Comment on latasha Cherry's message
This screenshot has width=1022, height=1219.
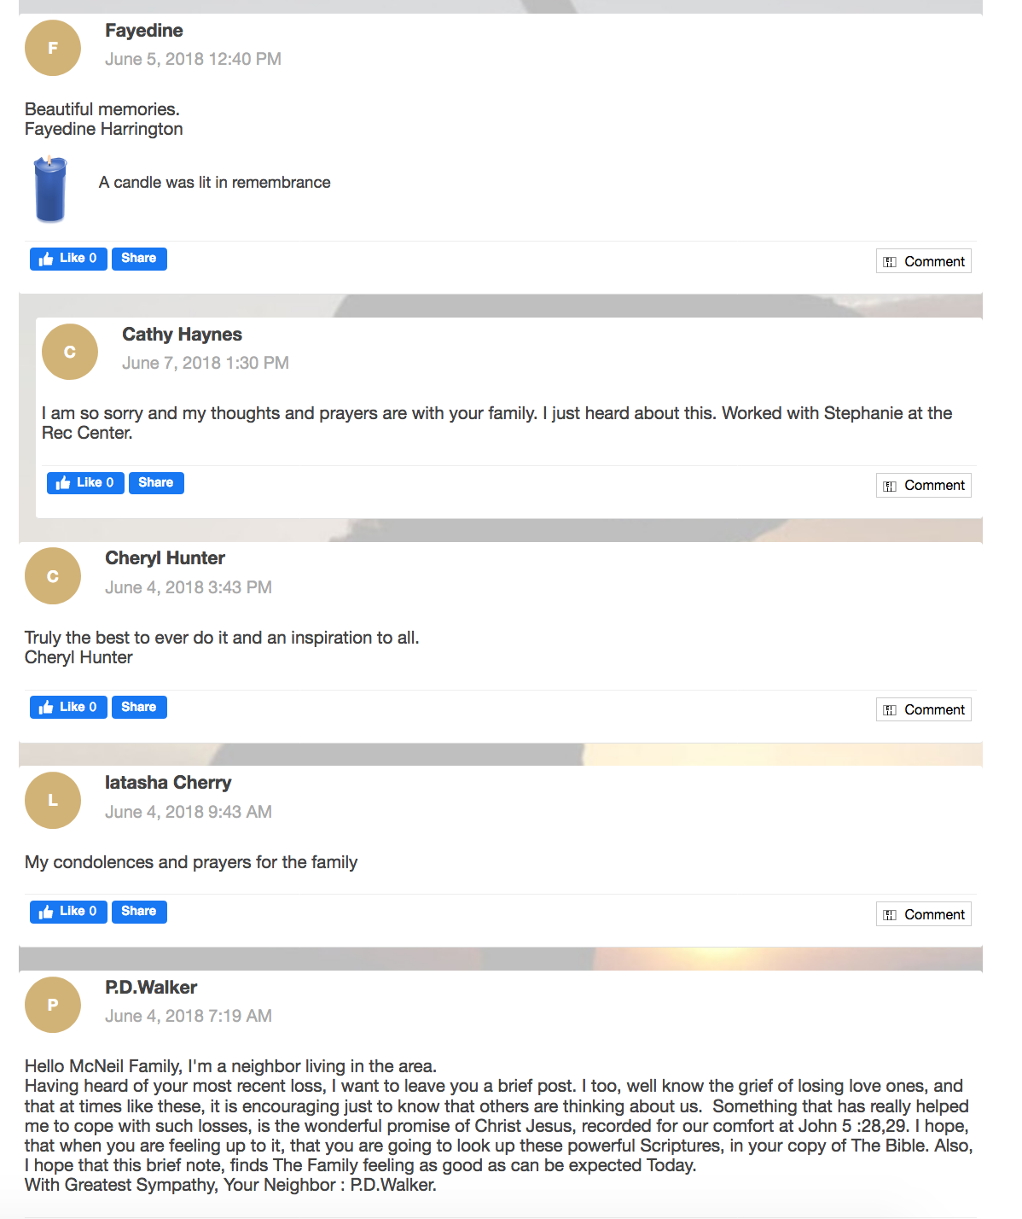point(924,914)
